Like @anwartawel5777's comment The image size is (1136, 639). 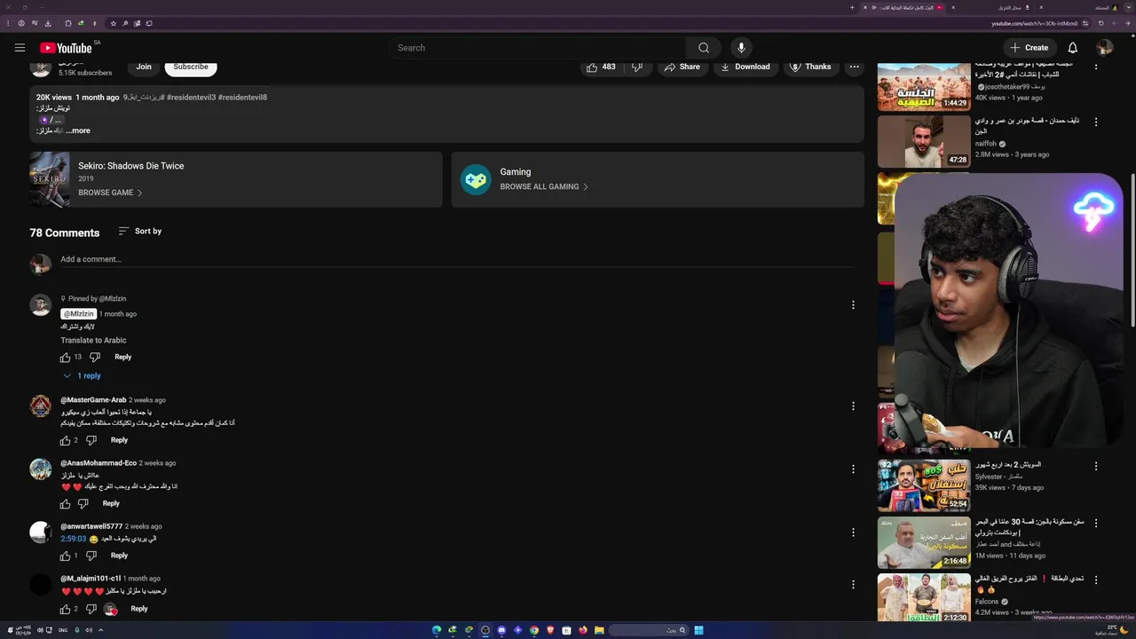tap(65, 556)
